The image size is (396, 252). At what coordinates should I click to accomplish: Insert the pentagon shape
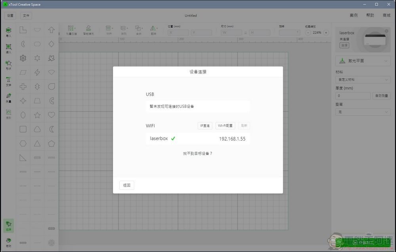click(x=51, y=143)
